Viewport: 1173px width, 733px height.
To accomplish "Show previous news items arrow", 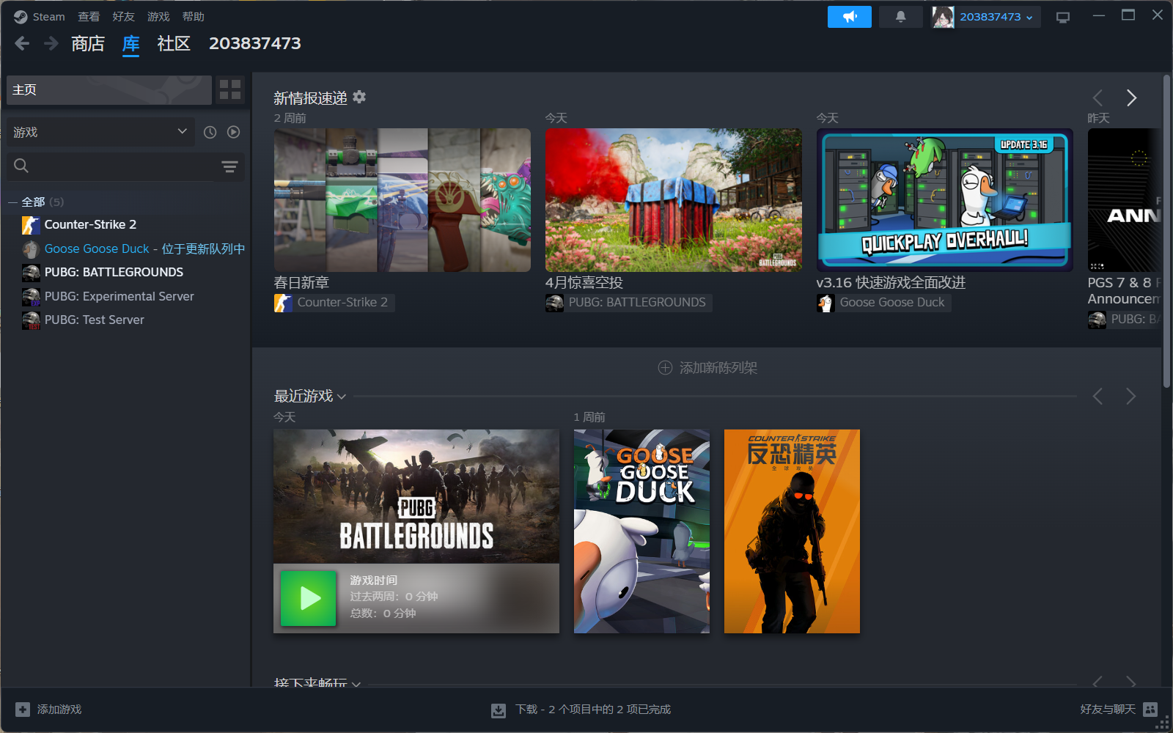I will pyautogui.click(x=1097, y=97).
